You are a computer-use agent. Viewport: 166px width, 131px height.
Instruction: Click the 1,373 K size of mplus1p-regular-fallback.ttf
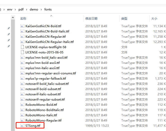tap(161, 78)
